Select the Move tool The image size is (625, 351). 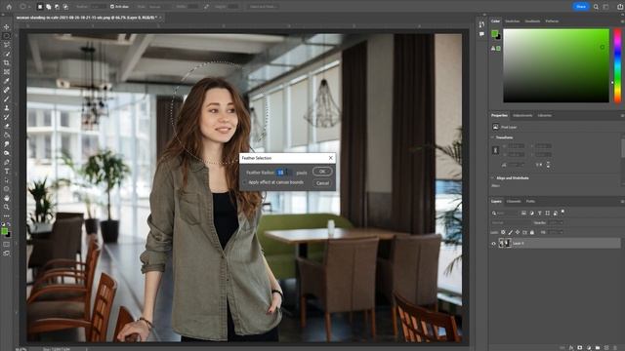coord(7,26)
